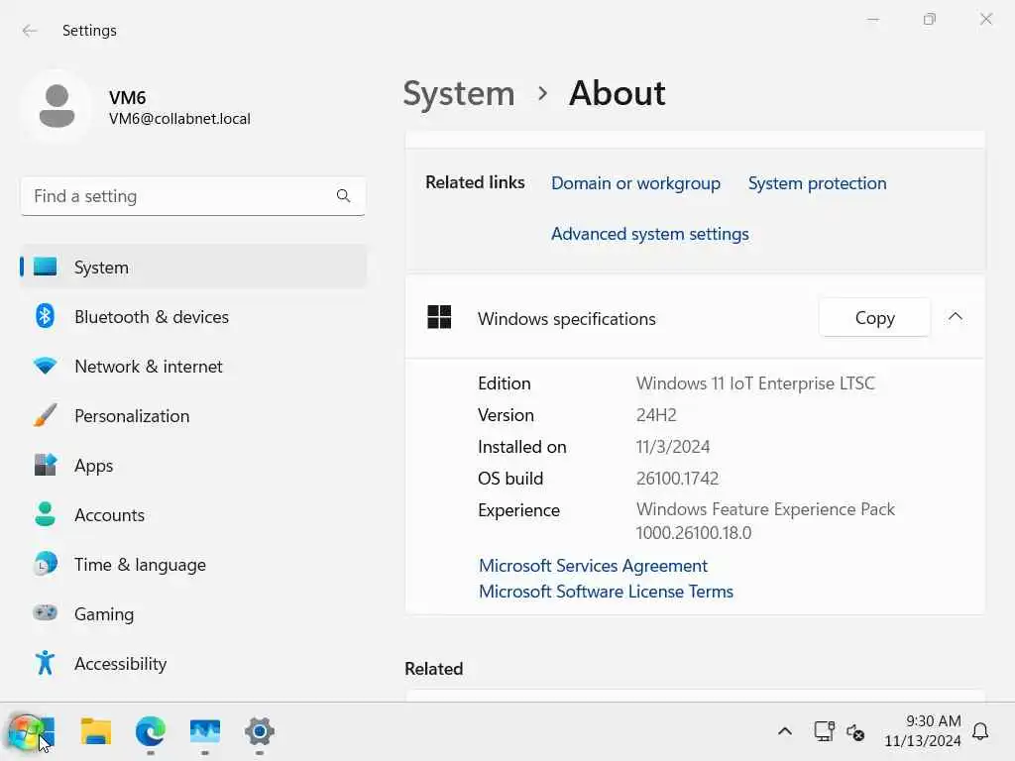Select the install date 11/3/2024

coord(673,447)
